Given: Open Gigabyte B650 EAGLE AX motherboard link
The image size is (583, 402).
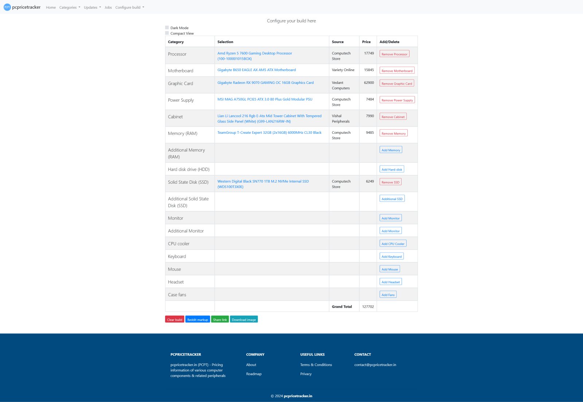Looking at the screenshot, I should (x=257, y=70).
